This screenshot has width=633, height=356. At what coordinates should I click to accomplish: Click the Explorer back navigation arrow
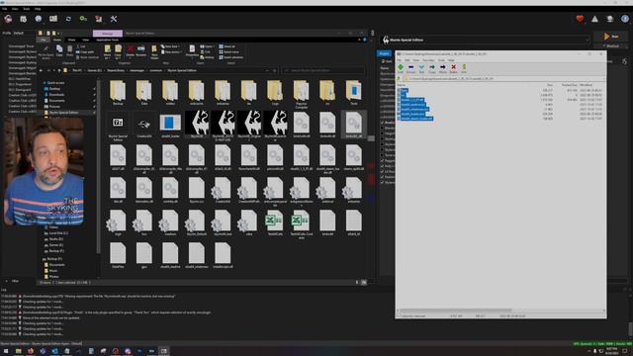(x=41, y=70)
